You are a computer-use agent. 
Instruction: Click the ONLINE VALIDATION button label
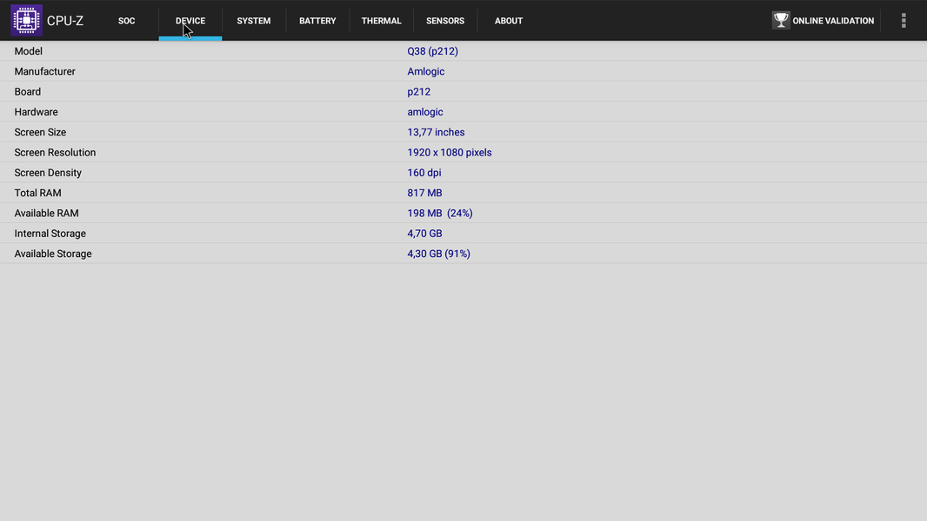pos(833,21)
